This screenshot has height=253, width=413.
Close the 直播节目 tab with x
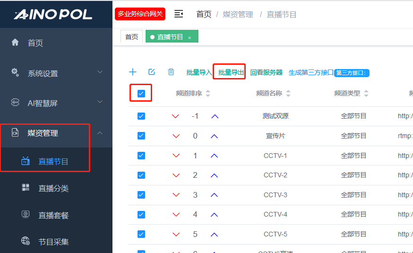(x=189, y=37)
